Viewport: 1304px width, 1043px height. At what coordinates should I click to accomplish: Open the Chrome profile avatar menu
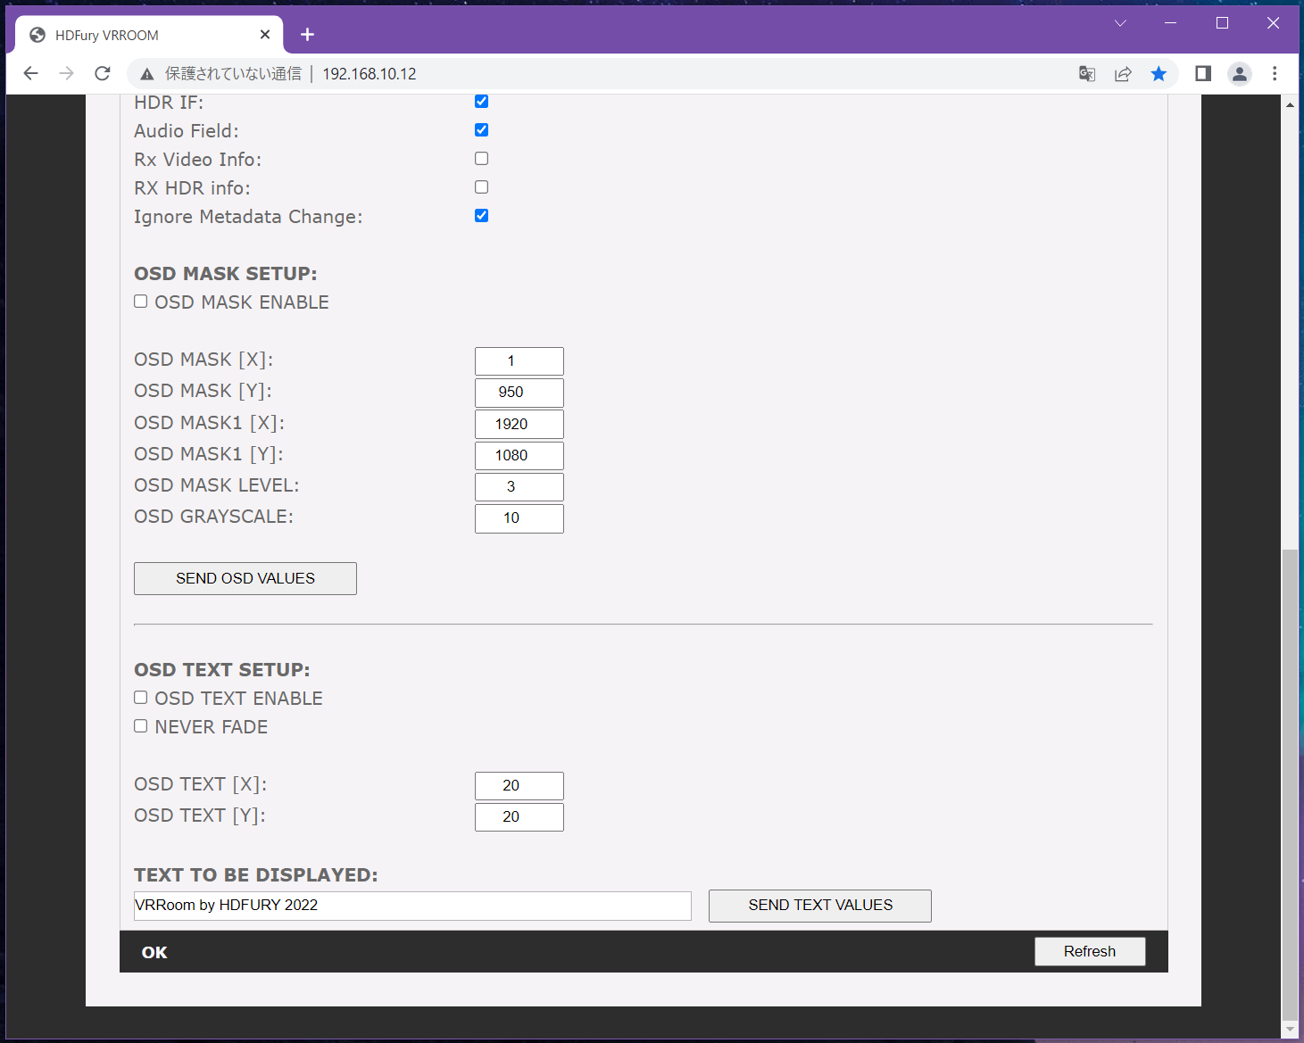1240,74
